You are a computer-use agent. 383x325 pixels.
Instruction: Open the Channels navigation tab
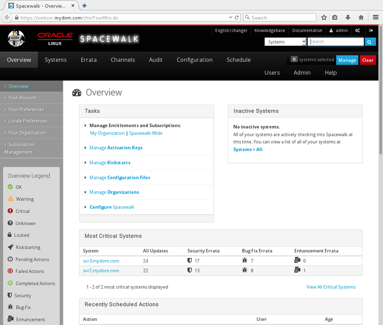[123, 60]
